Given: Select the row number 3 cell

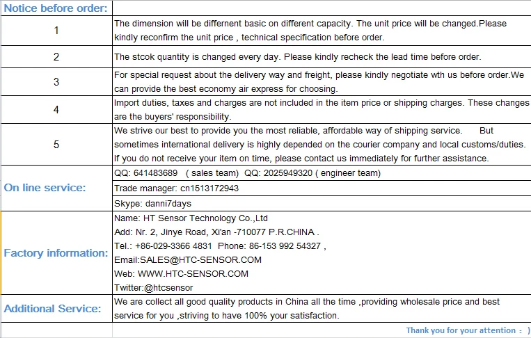Looking at the screenshot, I should point(56,82).
